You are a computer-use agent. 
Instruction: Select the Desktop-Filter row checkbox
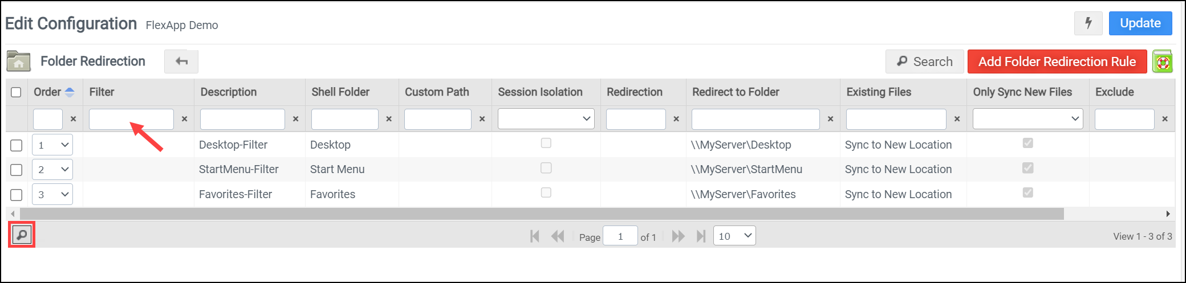click(17, 145)
